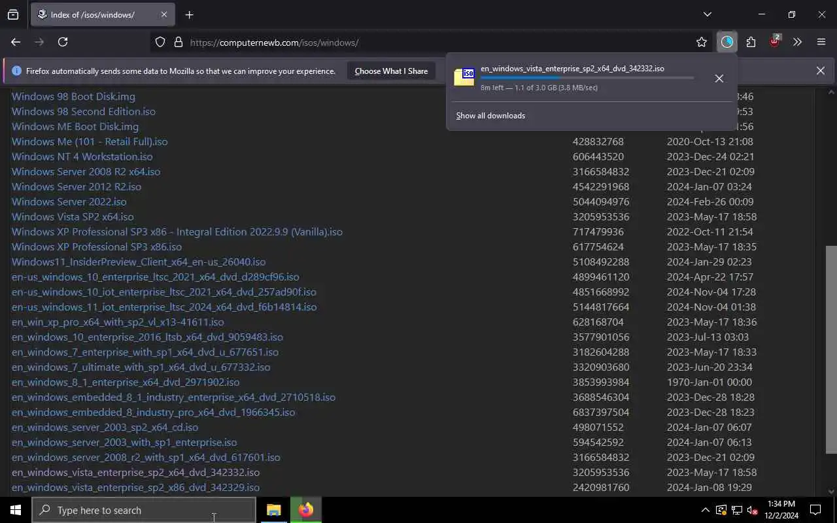Show hidden system tray icons
Image resolution: width=837 pixels, height=523 pixels.
click(x=705, y=510)
